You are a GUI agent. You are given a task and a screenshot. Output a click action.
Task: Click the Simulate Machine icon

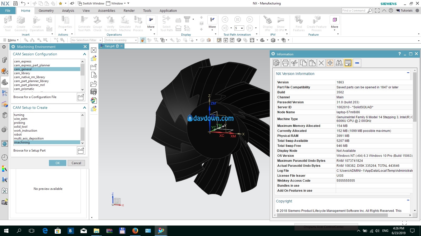pyautogui.click(x=125, y=24)
